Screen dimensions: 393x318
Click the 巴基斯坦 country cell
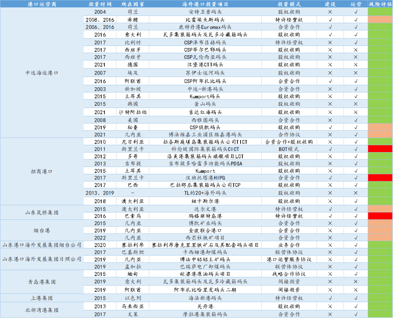133,252
